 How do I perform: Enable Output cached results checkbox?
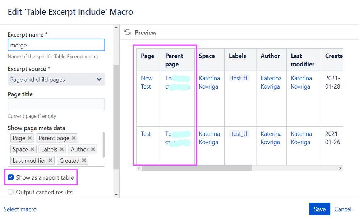pyautogui.click(x=11, y=192)
